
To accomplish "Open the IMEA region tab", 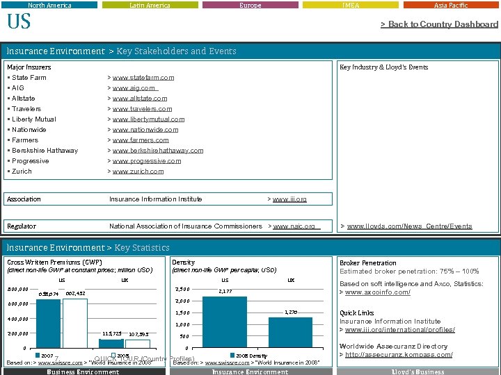I will point(351,5).
